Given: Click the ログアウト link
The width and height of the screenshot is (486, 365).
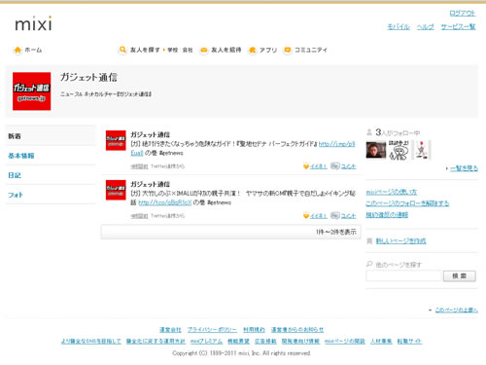Looking at the screenshot, I should pos(463,14).
